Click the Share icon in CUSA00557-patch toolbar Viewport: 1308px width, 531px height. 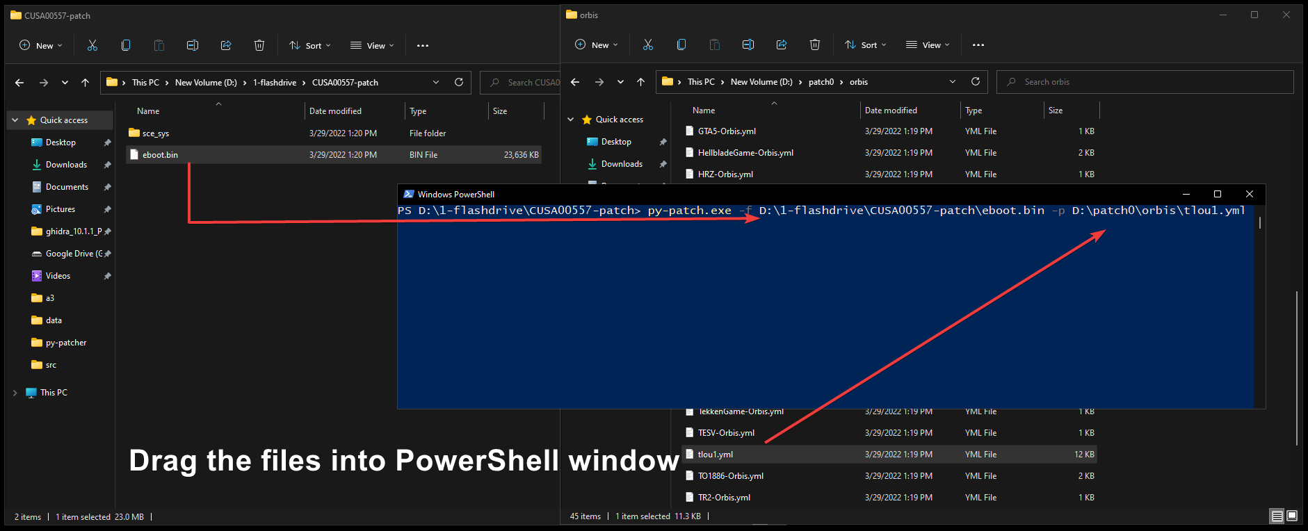tap(226, 45)
